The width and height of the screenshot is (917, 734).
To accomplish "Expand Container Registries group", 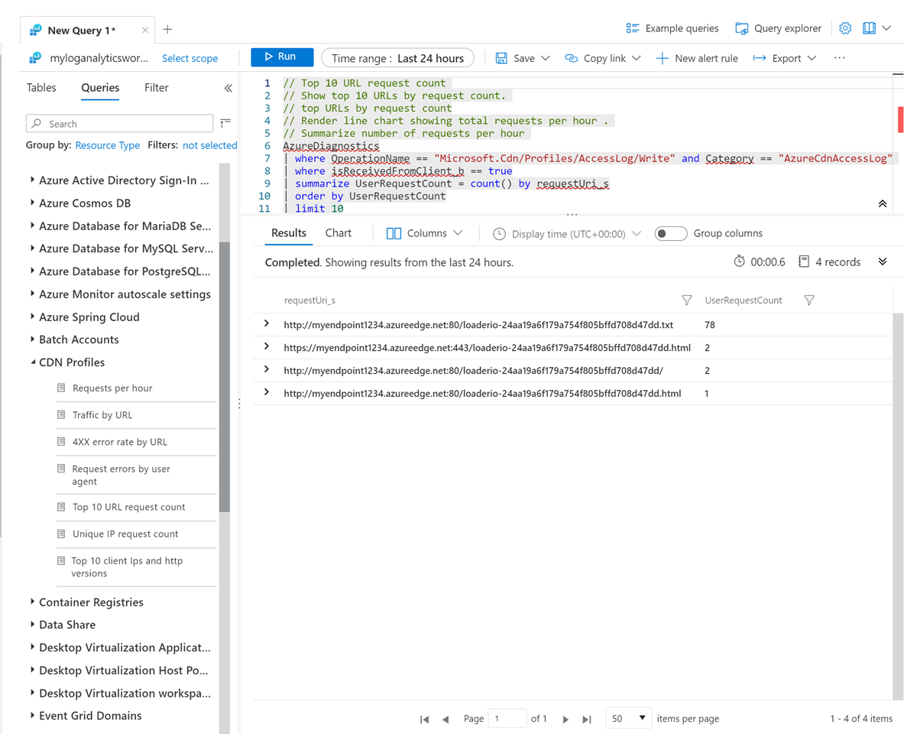I will tap(32, 602).
